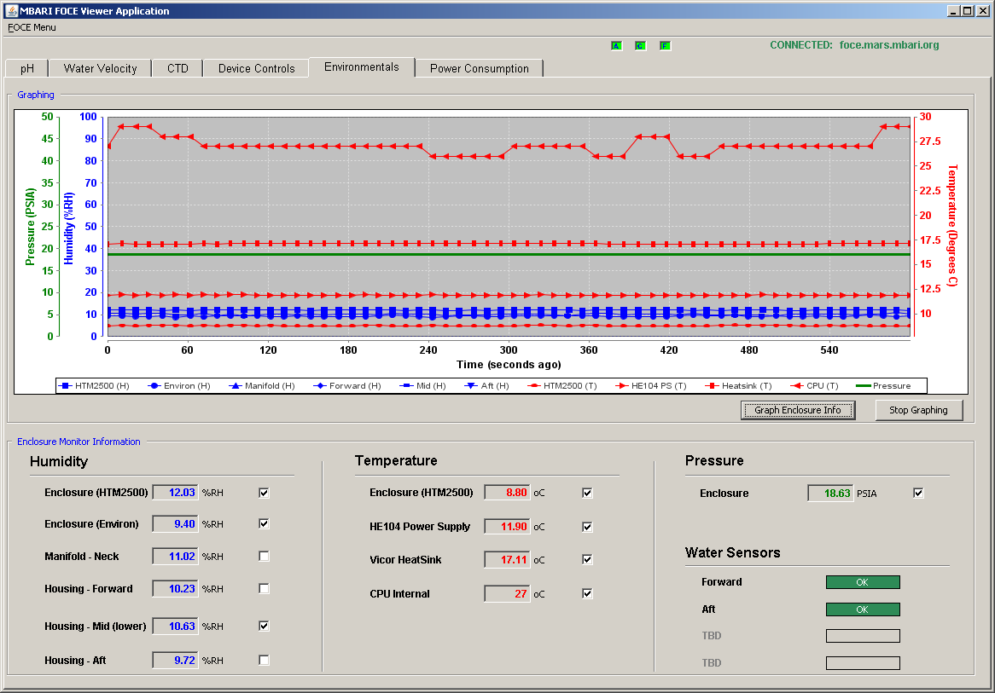The width and height of the screenshot is (995, 693).
Task: Click the green Pressure legend line
Action: pyautogui.click(x=864, y=385)
